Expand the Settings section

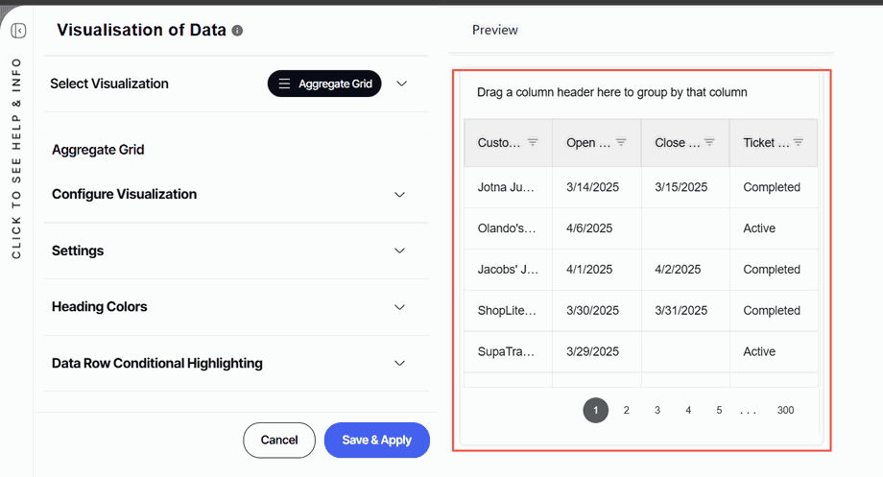(400, 250)
